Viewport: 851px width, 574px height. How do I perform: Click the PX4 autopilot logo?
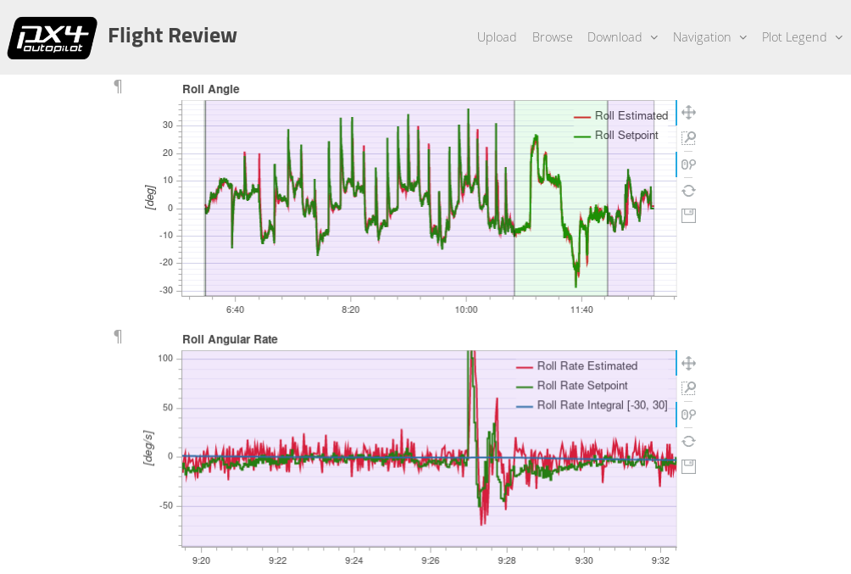click(x=52, y=37)
